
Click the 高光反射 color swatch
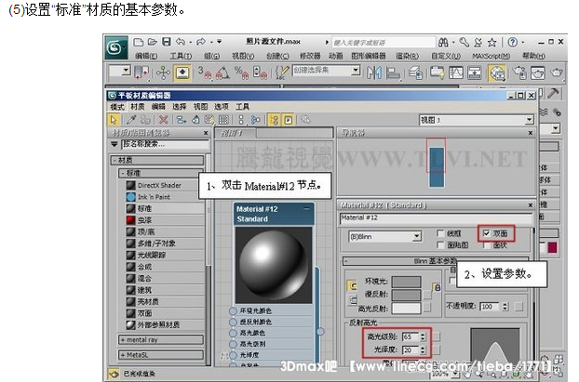[x=406, y=308]
